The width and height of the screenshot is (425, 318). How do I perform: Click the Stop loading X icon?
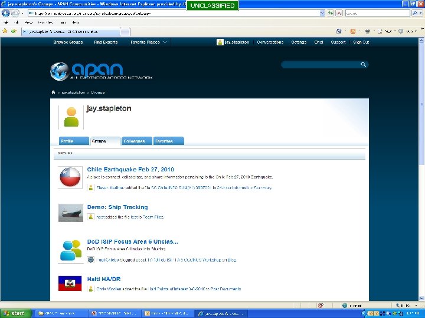click(x=339, y=13)
